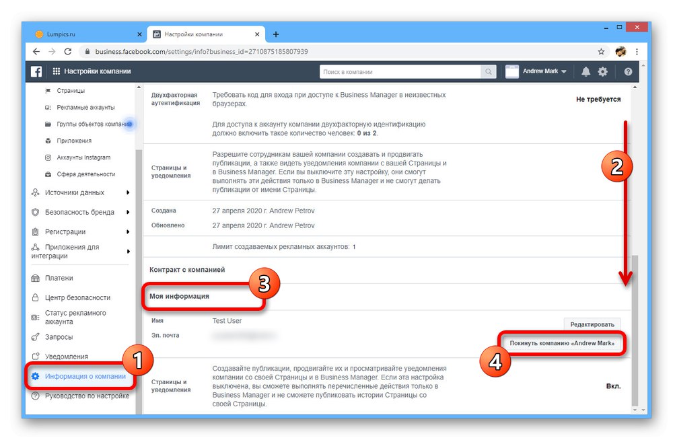Open Chrome three-dot menu
Image resolution: width=673 pixels, height=440 pixels.
(637, 52)
